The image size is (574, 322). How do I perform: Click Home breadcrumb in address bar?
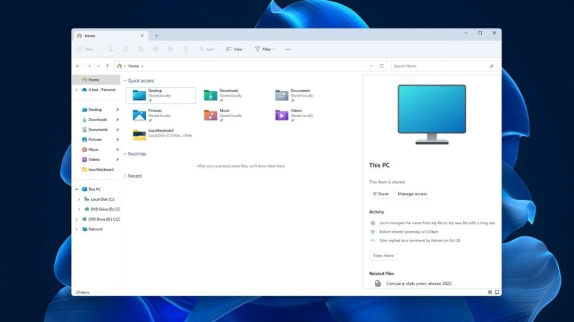(x=133, y=66)
